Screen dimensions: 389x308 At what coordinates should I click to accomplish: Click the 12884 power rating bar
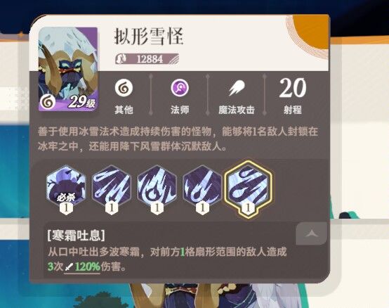pyautogui.click(x=147, y=59)
